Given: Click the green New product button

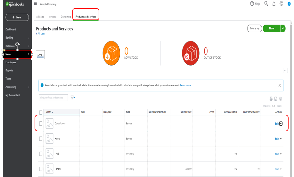Looking at the screenshot, I should point(272,28).
